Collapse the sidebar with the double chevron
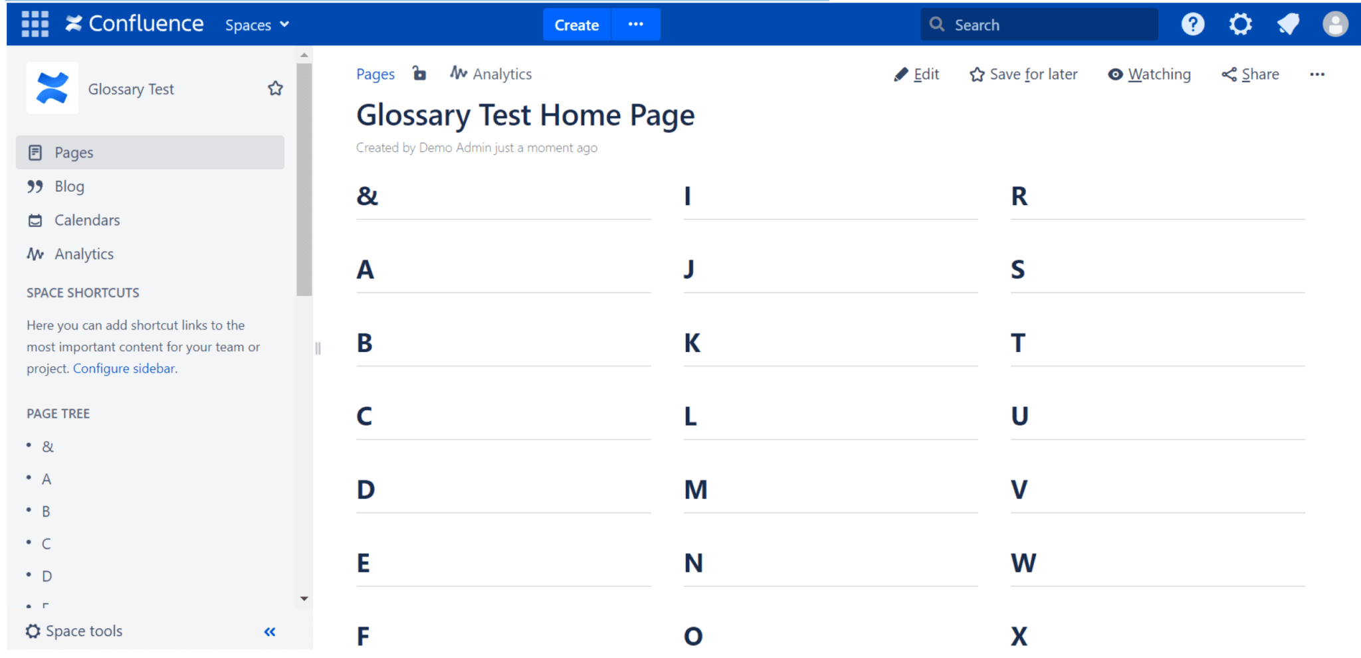This screenshot has height=658, width=1361. click(270, 631)
